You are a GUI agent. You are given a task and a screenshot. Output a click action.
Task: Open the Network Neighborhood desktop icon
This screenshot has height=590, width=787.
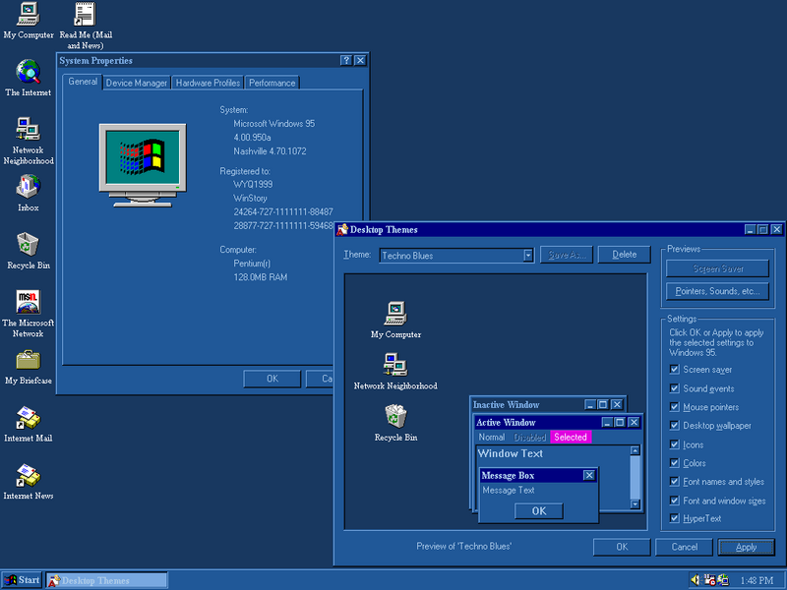coord(29,129)
